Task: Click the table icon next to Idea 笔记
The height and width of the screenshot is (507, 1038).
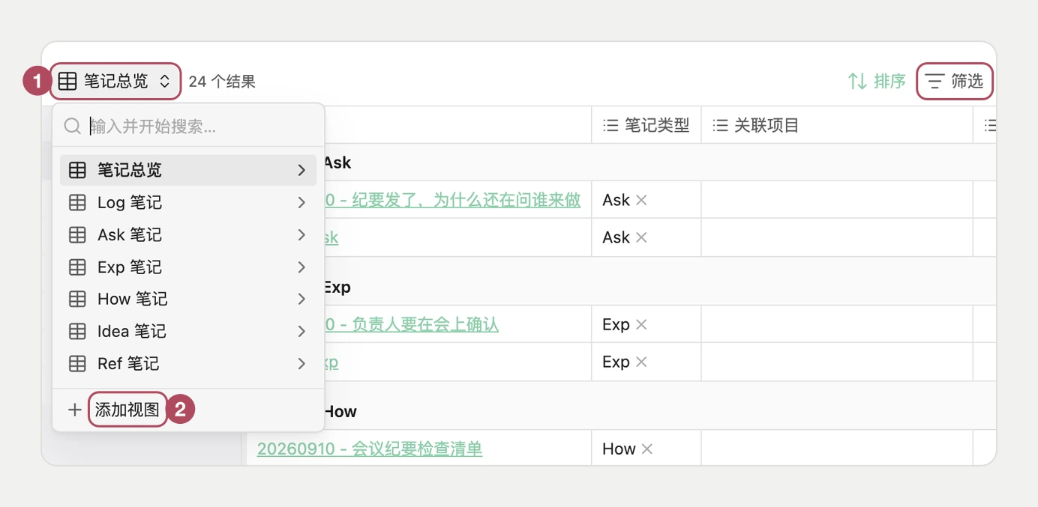Action: pyautogui.click(x=77, y=331)
